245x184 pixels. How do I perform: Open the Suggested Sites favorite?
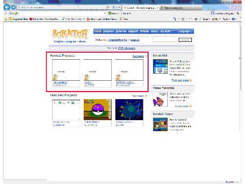(x=18, y=19)
